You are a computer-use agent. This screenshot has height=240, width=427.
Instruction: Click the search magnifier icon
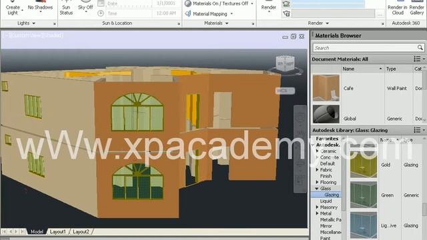point(420,47)
